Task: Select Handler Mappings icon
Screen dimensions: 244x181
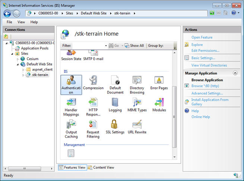Action: click(71, 102)
